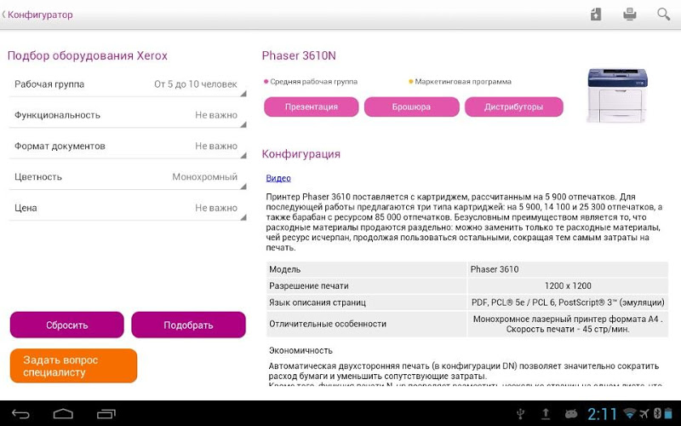Open the Презентация button
681x426 pixels.
click(312, 107)
